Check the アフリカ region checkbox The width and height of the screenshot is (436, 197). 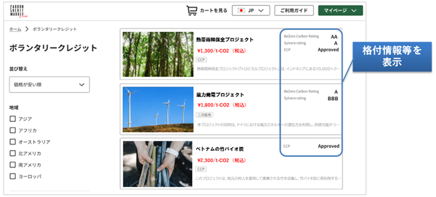[13, 131]
